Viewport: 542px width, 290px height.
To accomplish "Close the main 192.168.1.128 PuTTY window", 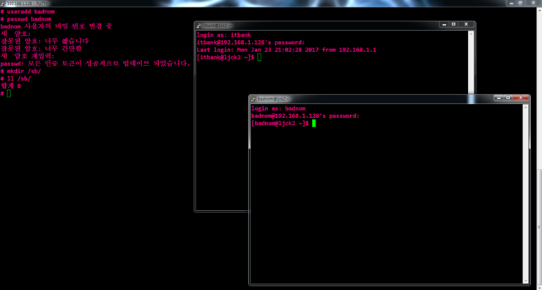I will click(532, 2).
